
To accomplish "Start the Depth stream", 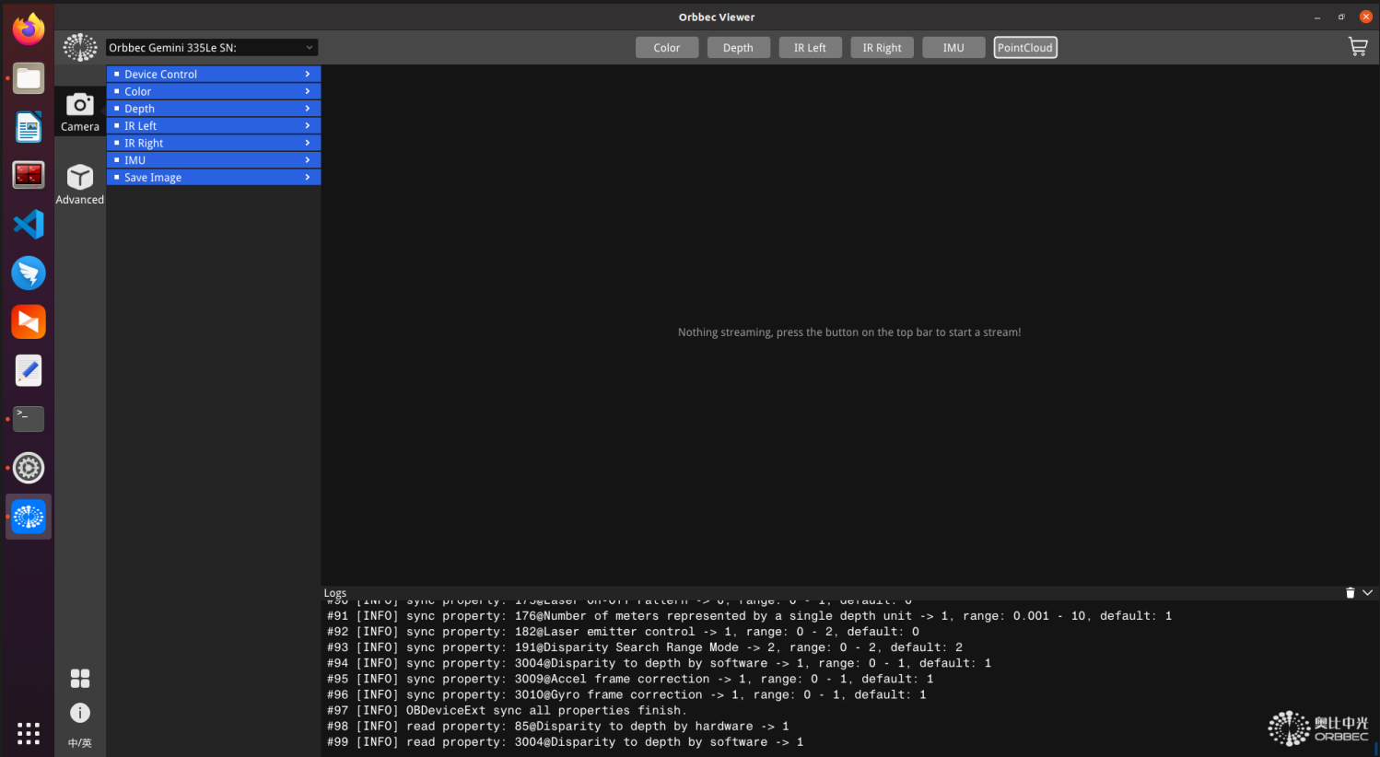I will click(x=738, y=48).
